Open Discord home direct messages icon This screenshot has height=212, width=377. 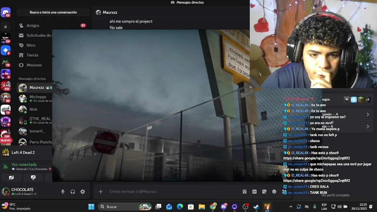(6, 13)
